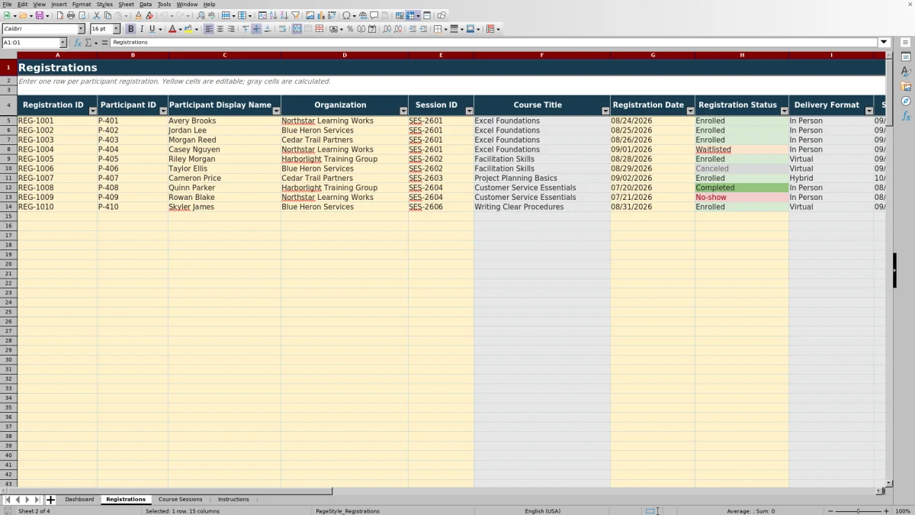Sort descending with the Z-A icon

(284, 15)
